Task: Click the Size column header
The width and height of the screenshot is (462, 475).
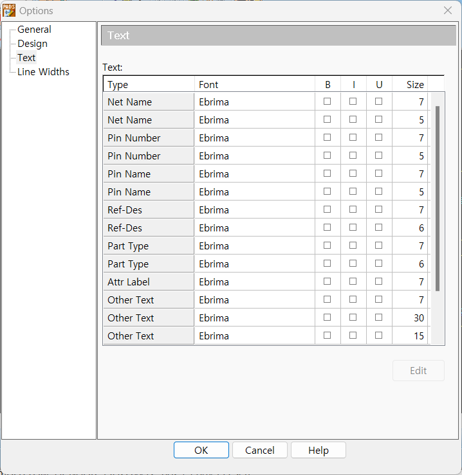Action: [x=410, y=84]
